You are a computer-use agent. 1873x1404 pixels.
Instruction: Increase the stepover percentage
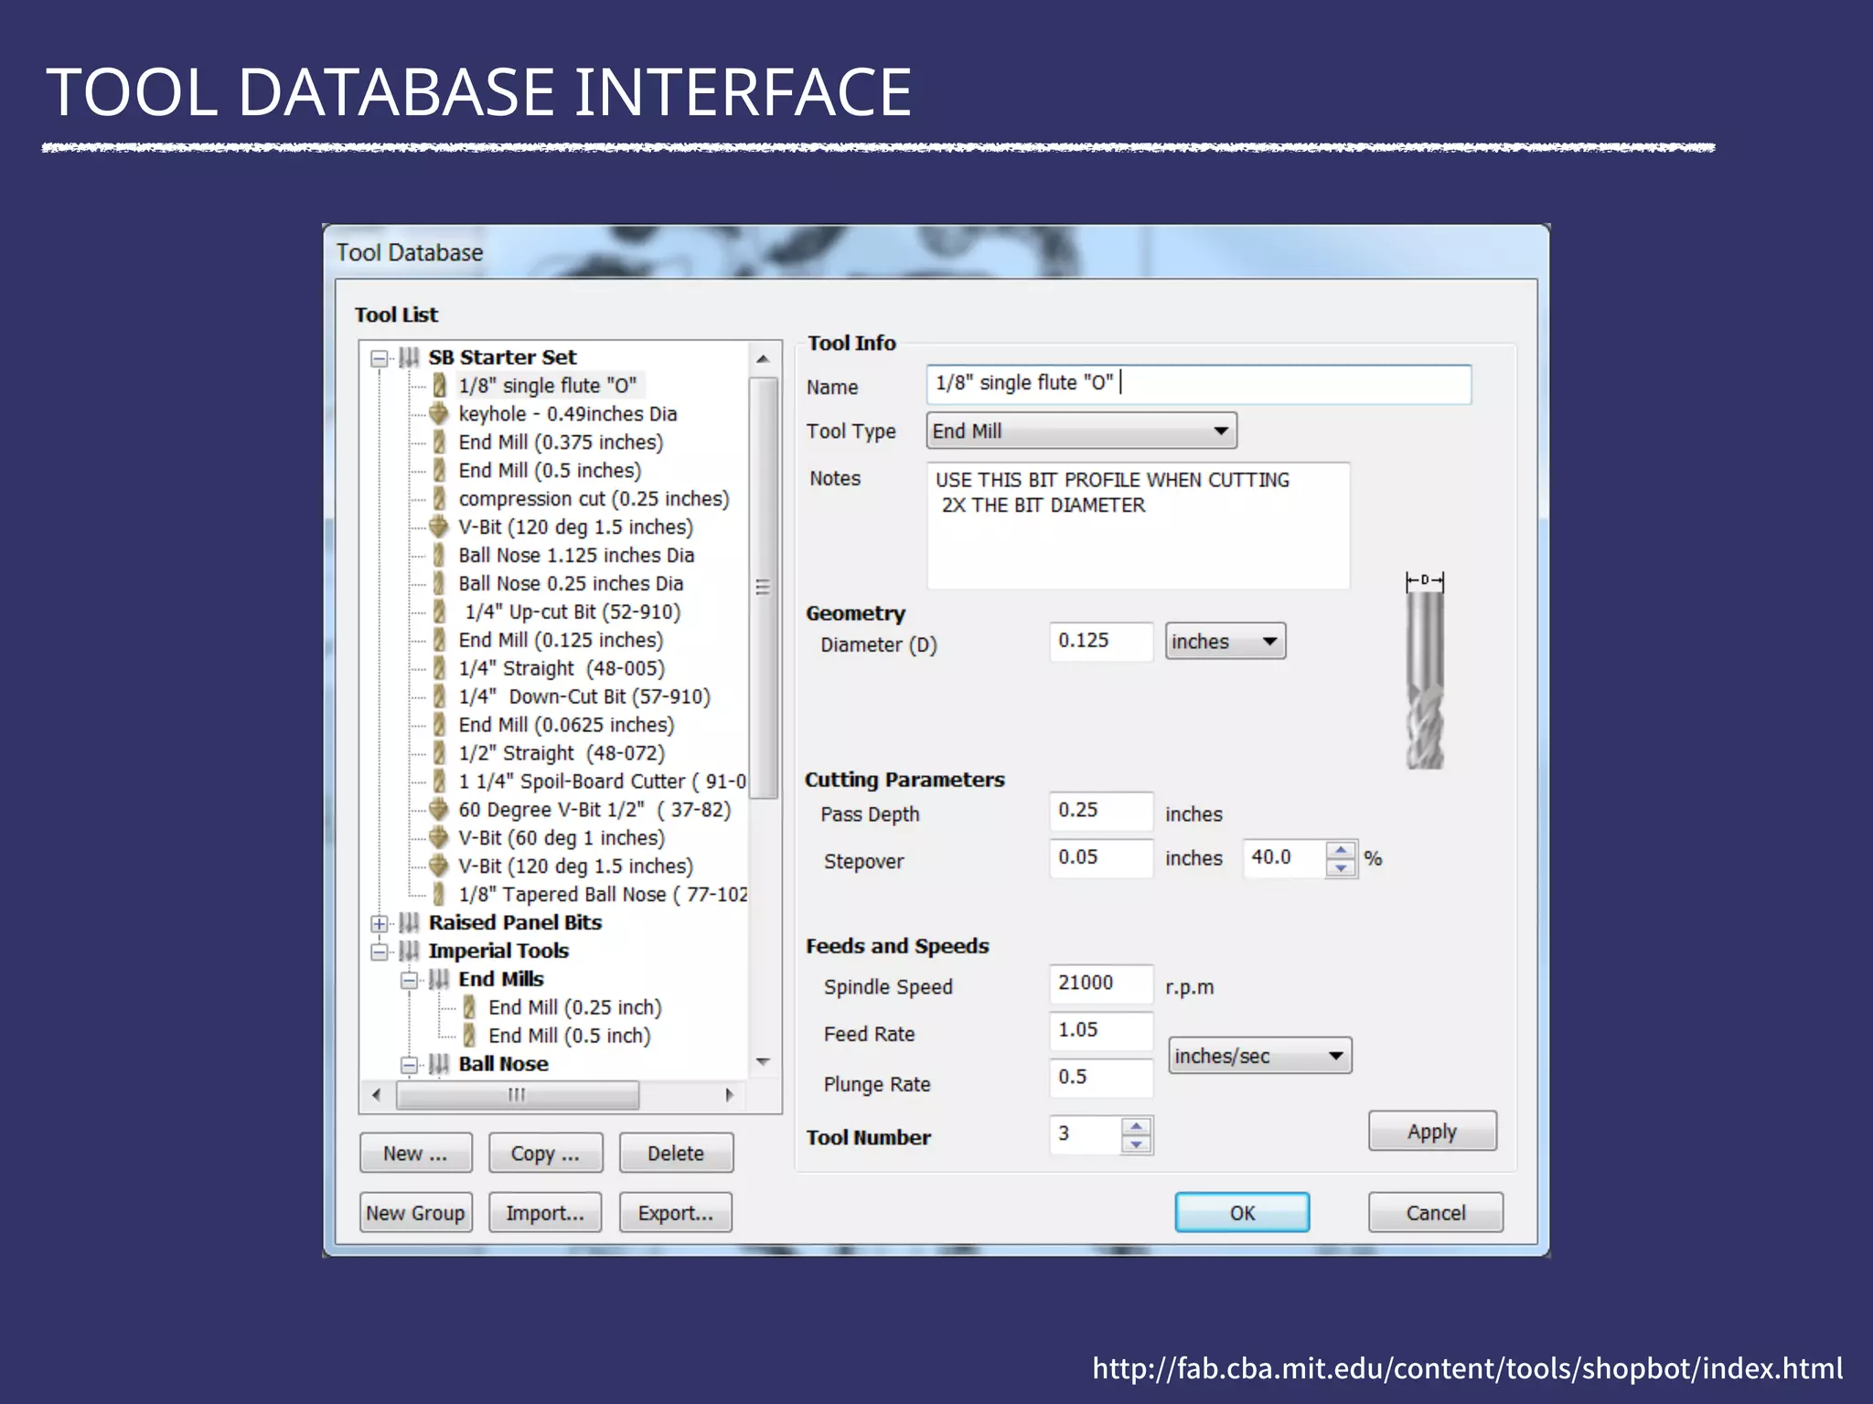click(x=1341, y=849)
